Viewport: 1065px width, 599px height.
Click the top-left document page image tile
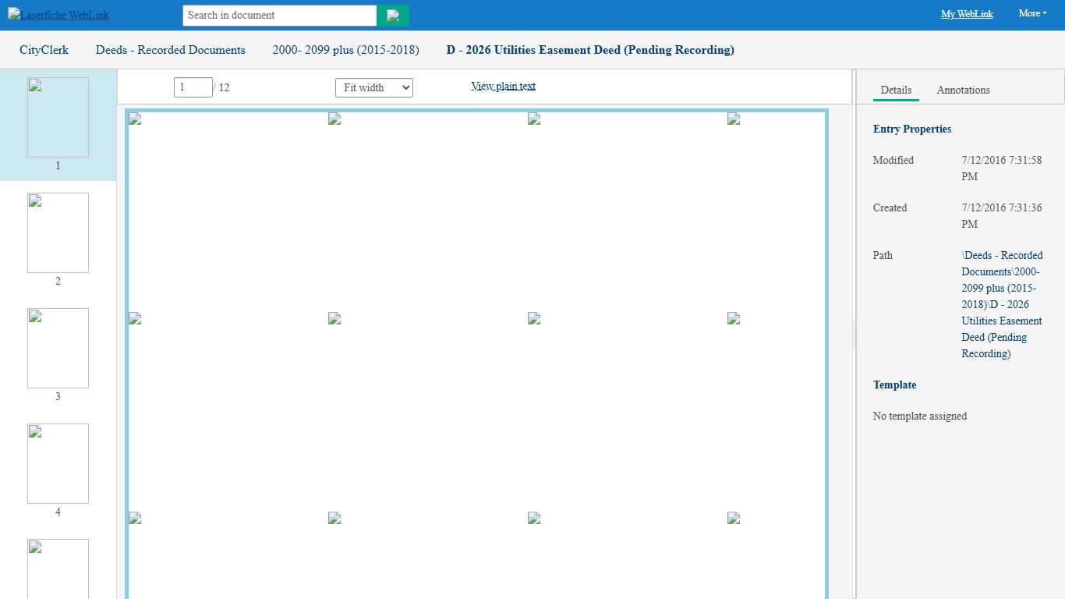tap(135, 119)
